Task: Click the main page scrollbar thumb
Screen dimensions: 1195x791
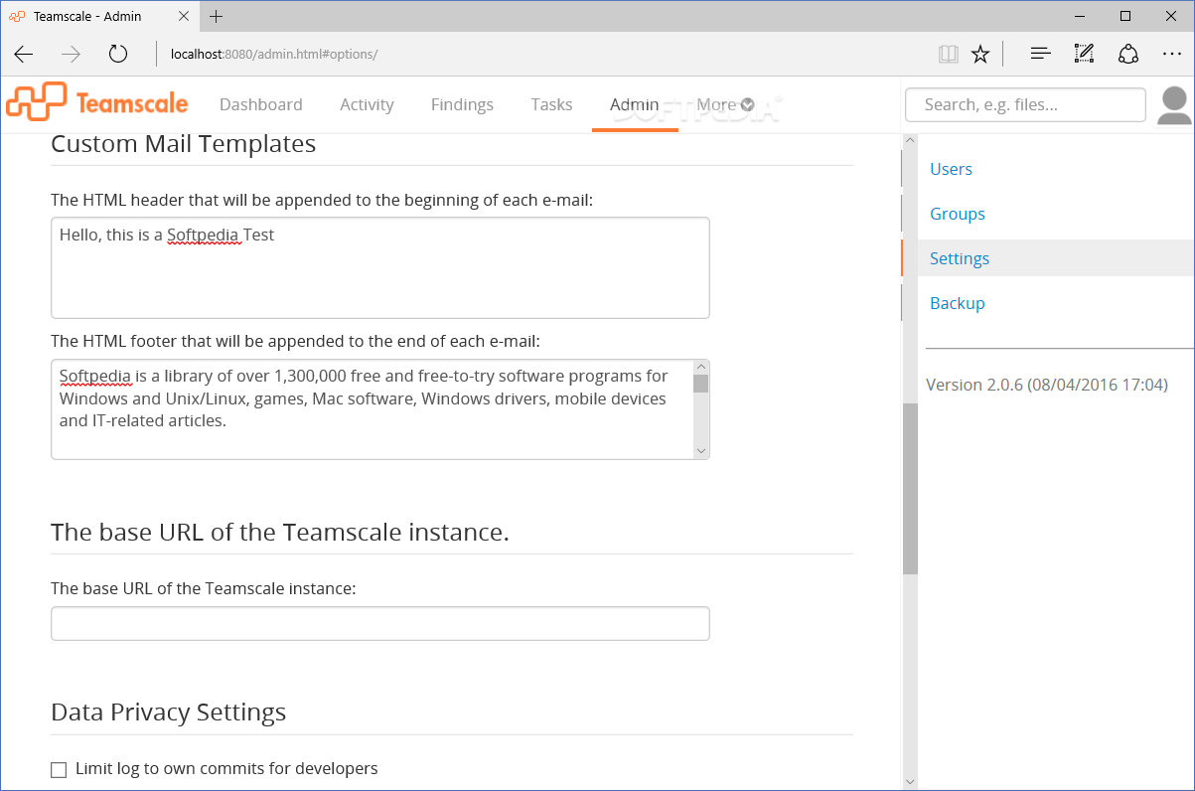Action: pyautogui.click(x=910, y=489)
